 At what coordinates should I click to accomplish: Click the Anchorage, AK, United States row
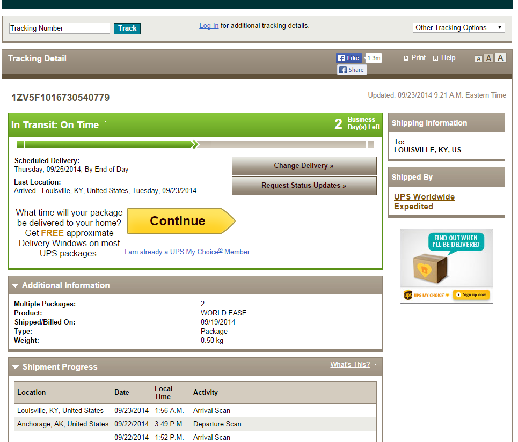click(x=195, y=424)
